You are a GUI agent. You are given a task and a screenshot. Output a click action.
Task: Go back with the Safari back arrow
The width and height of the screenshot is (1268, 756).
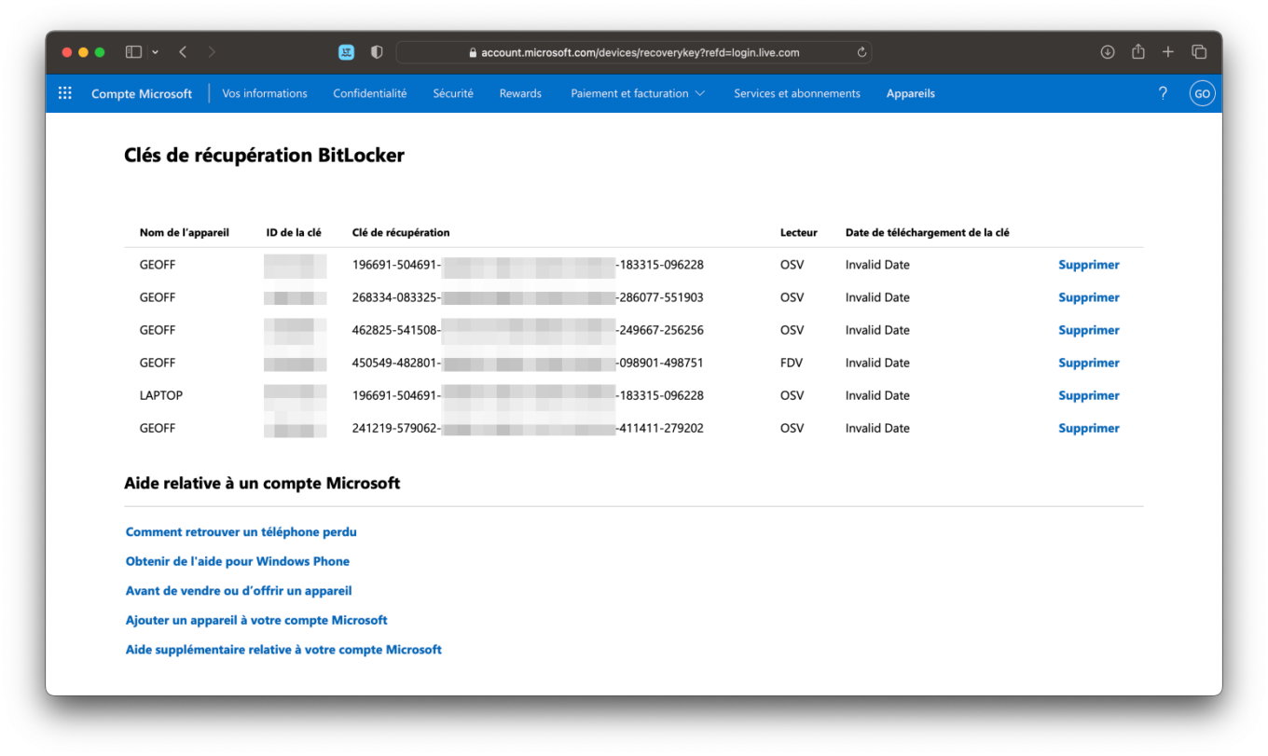pyautogui.click(x=183, y=52)
